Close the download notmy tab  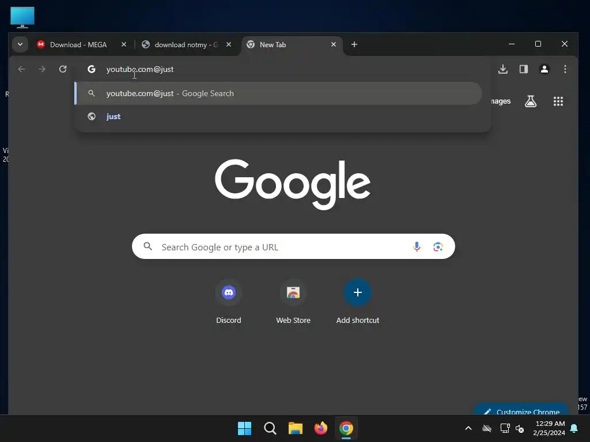point(229,44)
